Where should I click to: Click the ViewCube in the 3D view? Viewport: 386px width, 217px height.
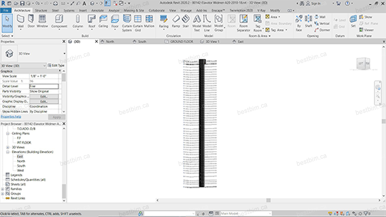364,63
